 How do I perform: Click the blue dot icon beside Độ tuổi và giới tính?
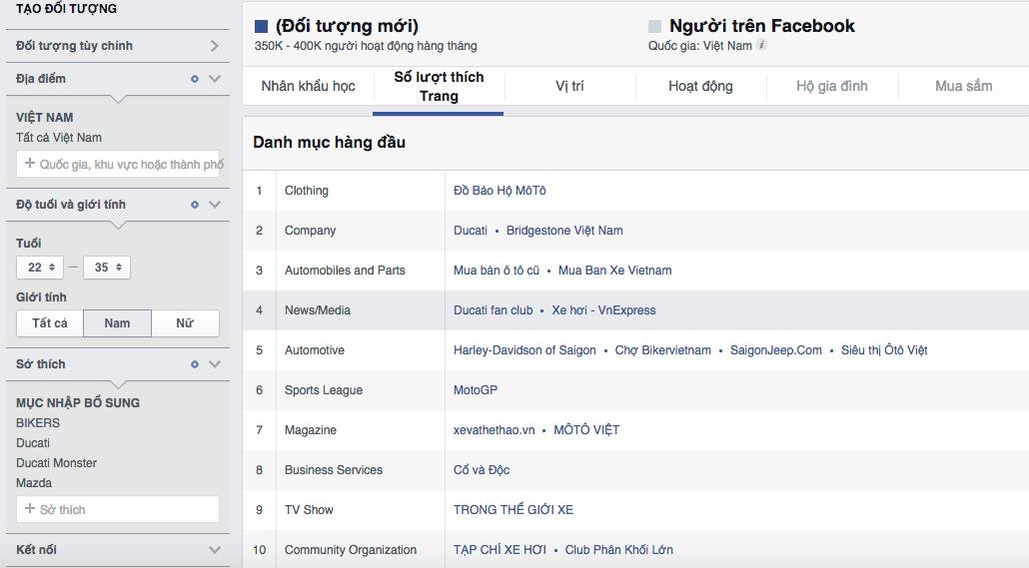pos(194,205)
